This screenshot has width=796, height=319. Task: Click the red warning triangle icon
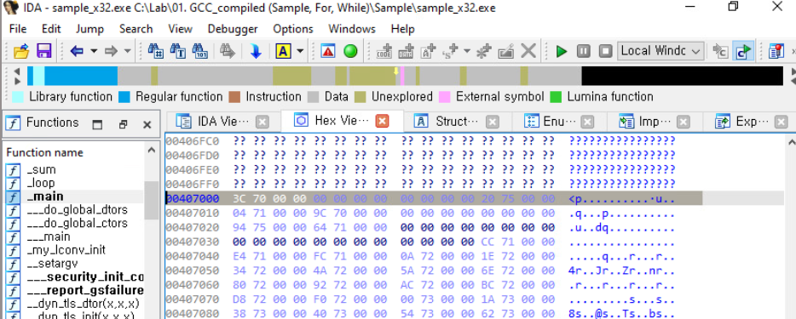328,51
